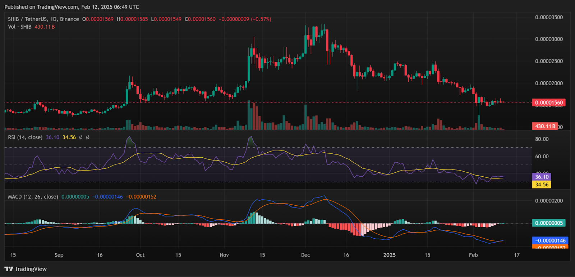The image size is (575, 277).
Task: Click the purple 36.10 RSI axis label
Action: pos(542,177)
